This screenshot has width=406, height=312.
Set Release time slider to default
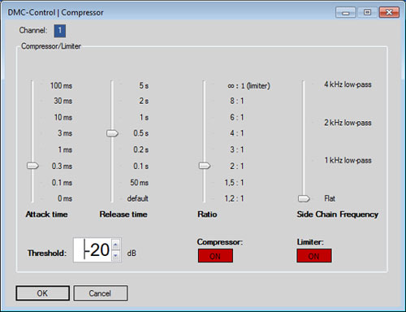(x=112, y=198)
